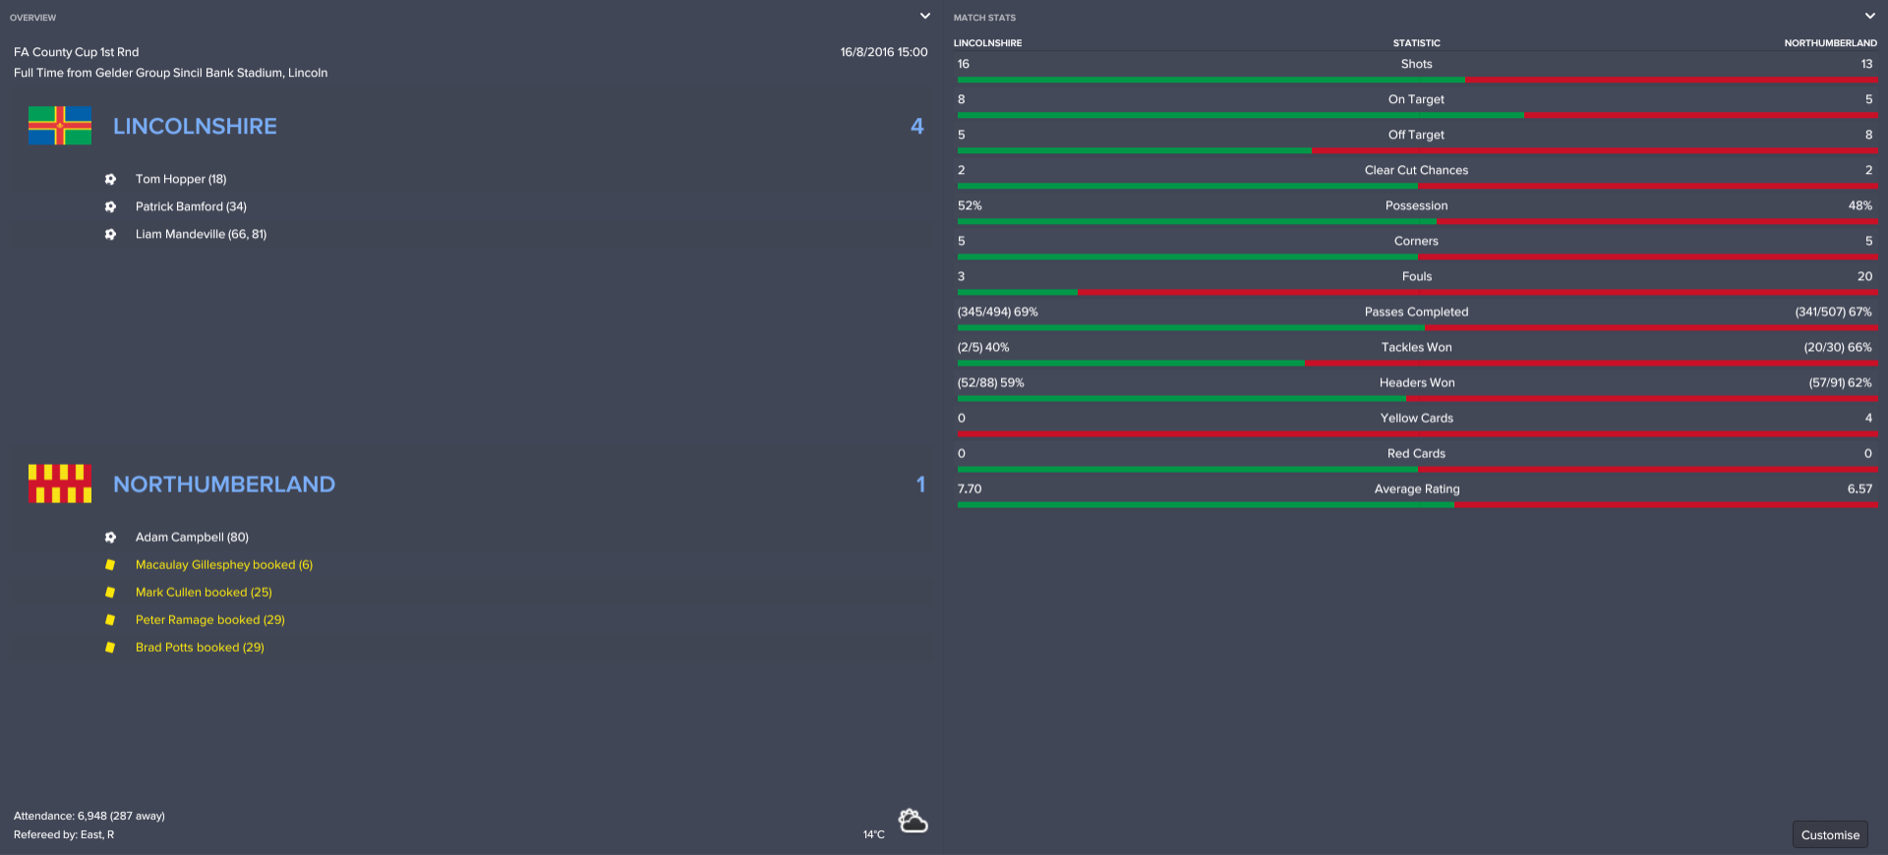Screen dimensions: 1888x855
Task: Click the Possession stat bar
Action: click(1416, 221)
